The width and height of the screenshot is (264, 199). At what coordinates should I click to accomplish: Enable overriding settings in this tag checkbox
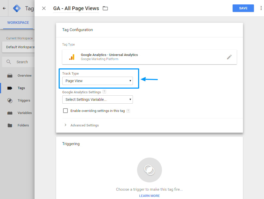click(65, 111)
